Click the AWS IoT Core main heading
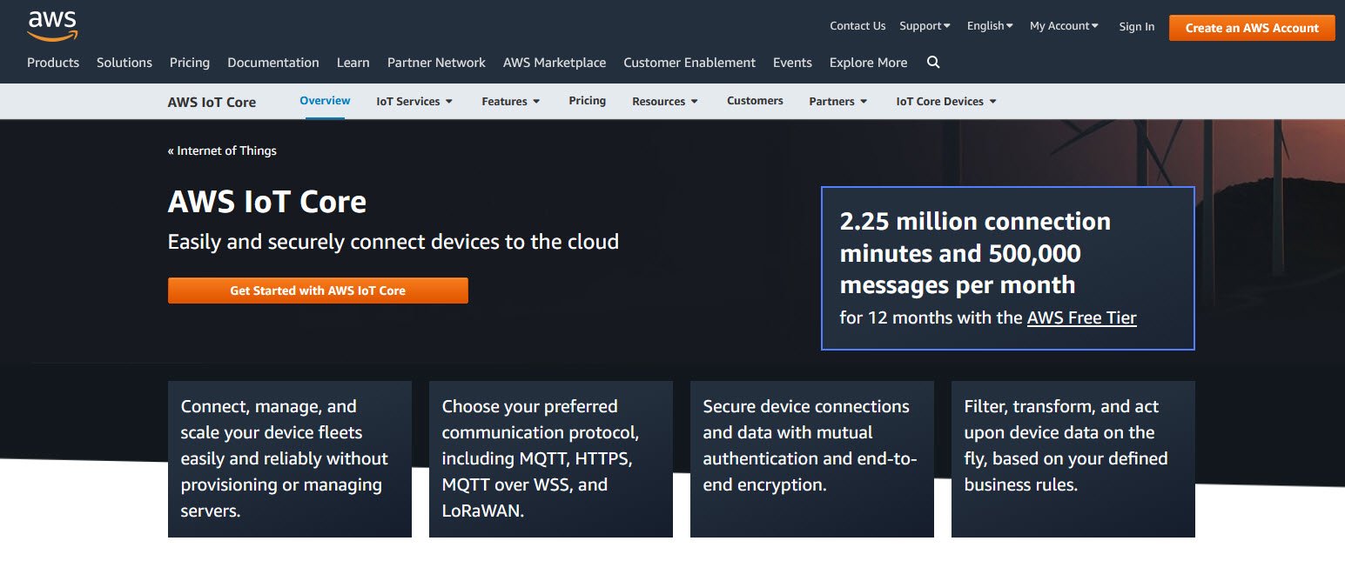 click(x=267, y=202)
